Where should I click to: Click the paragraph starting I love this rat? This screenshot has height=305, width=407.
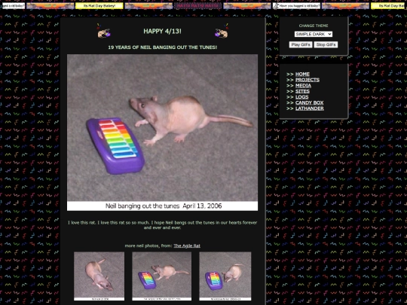[x=163, y=225]
